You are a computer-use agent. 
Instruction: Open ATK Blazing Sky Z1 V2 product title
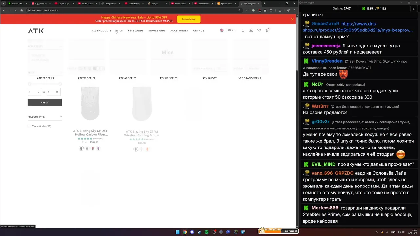coord(142,133)
